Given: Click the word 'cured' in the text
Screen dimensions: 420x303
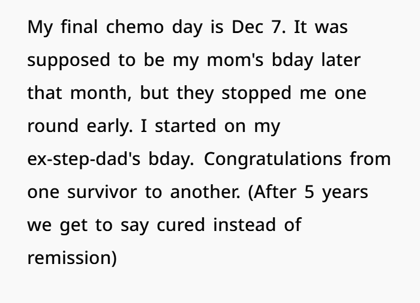Looking at the screenshot, I should point(181,224).
